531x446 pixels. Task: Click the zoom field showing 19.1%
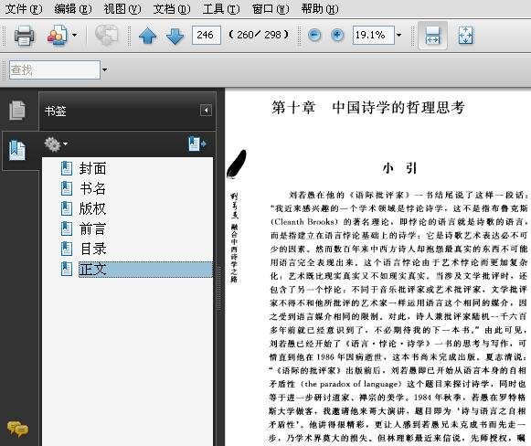click(x=373, y=35)
